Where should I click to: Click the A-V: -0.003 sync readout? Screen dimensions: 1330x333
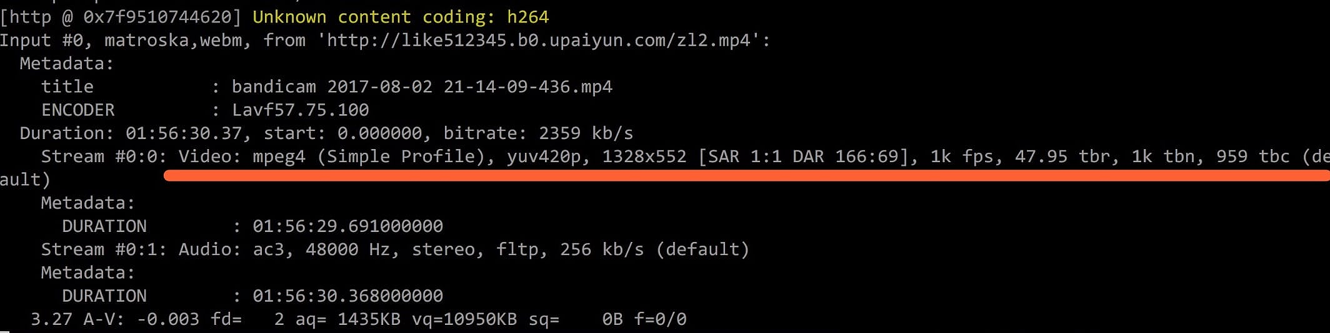click(x=141, y=319)
